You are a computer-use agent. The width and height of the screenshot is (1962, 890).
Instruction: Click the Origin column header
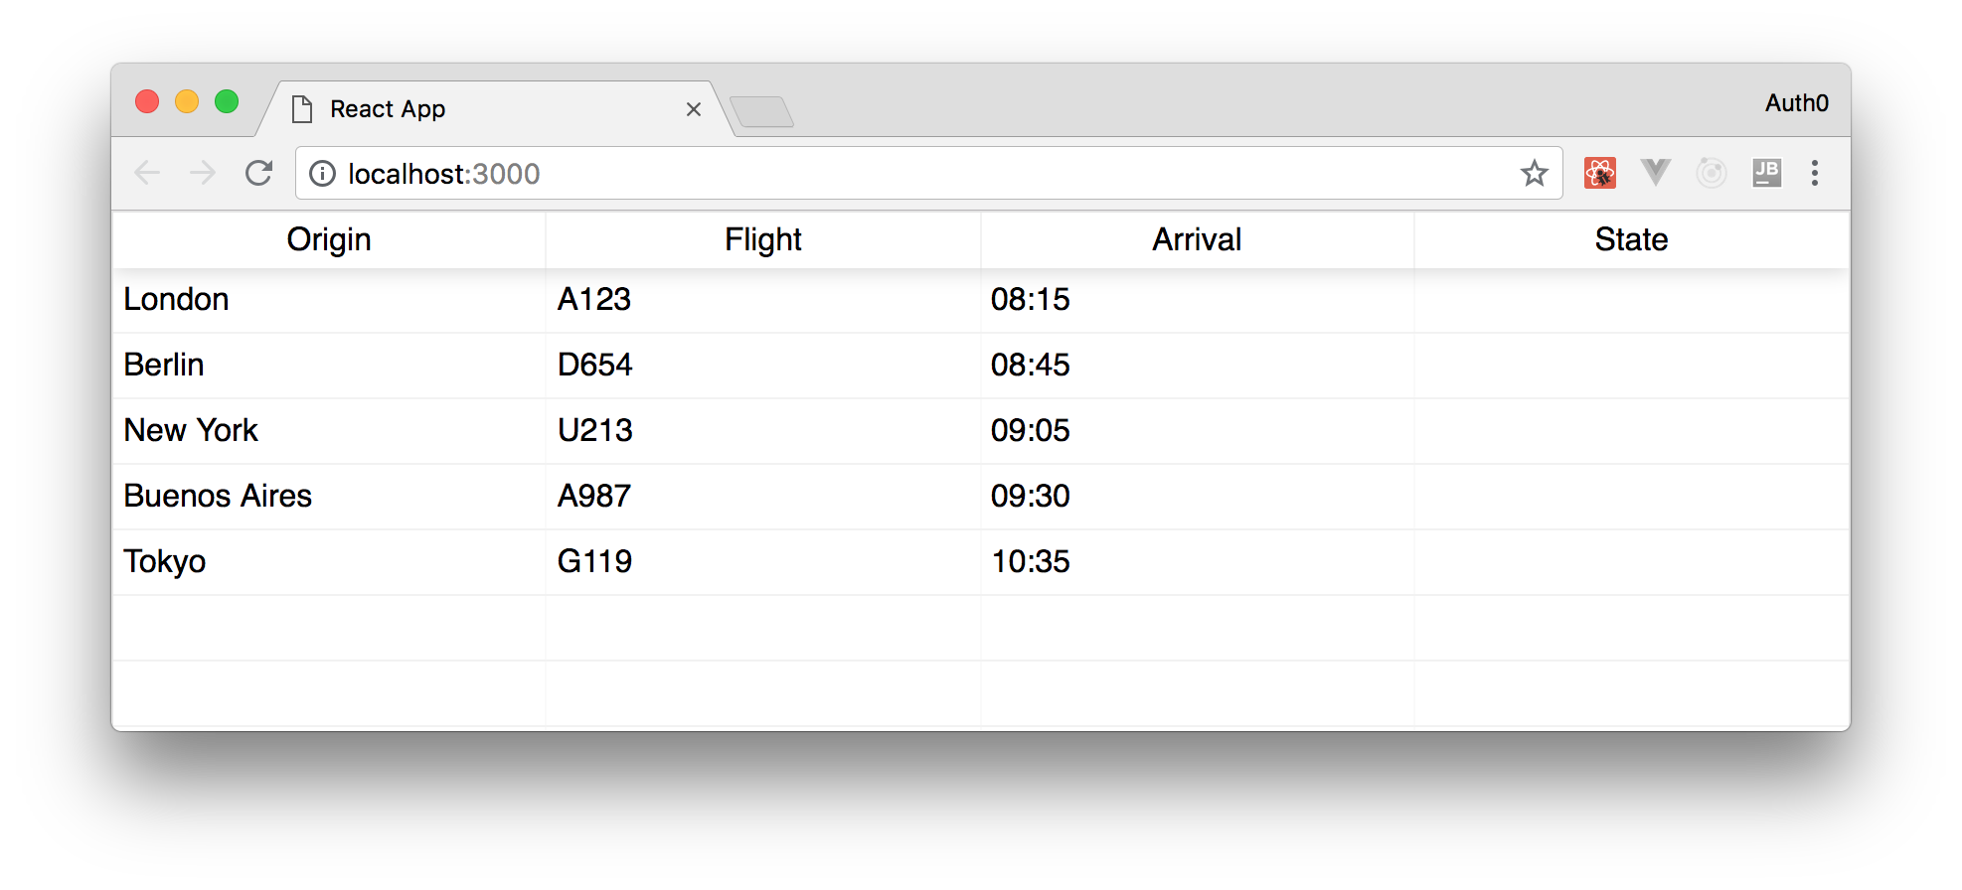pos(329,239)
